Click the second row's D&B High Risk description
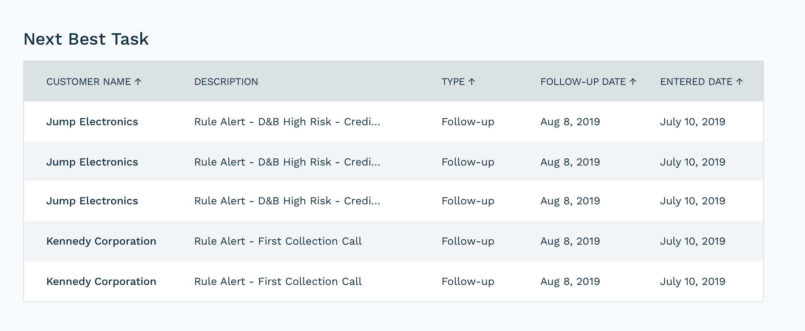The width and height of the screenshot is (805, 331). 287,162
